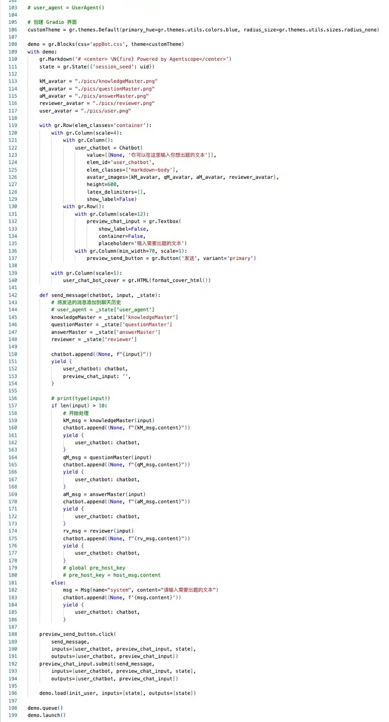Click the chatbot.append line with qM_msg.content

click(x=126, y=464)
